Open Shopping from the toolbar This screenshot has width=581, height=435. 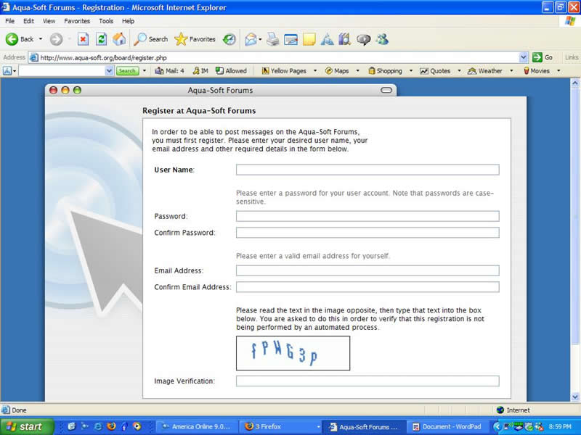click(x=386, y=70)
